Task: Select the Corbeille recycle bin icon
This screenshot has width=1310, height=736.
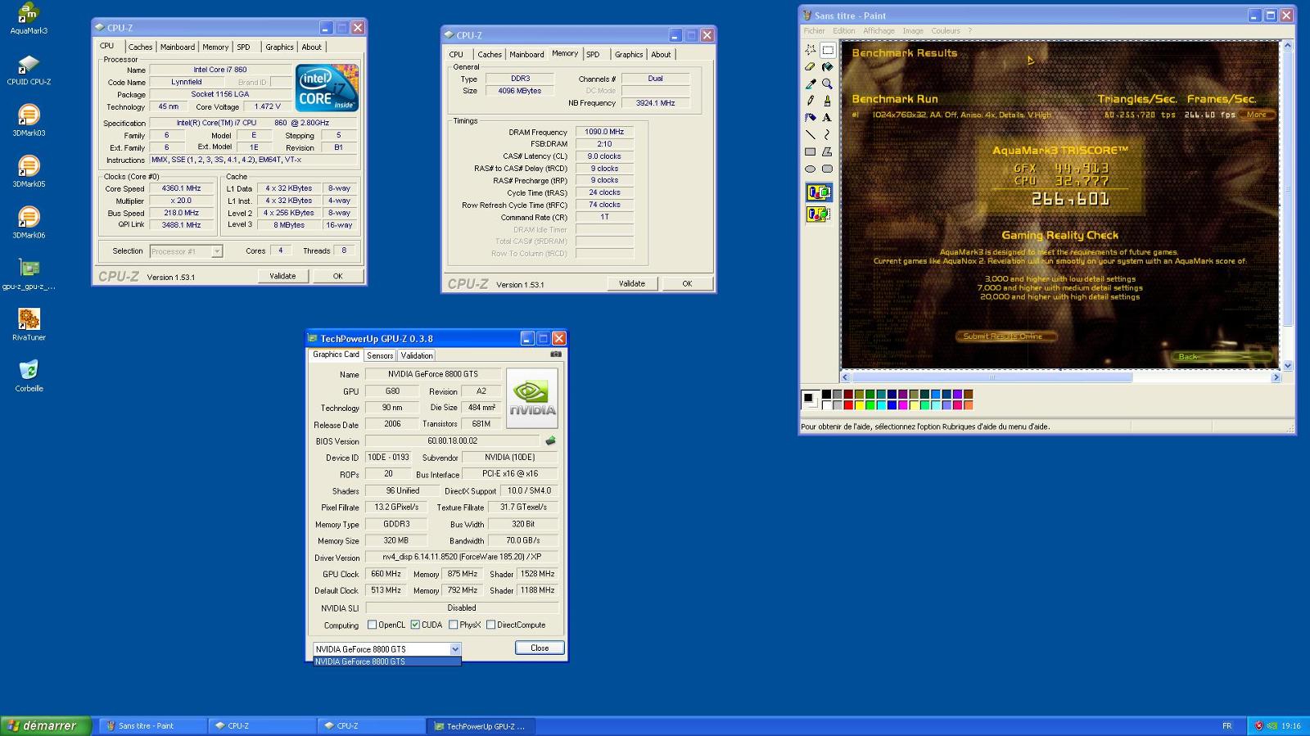Action: 29,376
